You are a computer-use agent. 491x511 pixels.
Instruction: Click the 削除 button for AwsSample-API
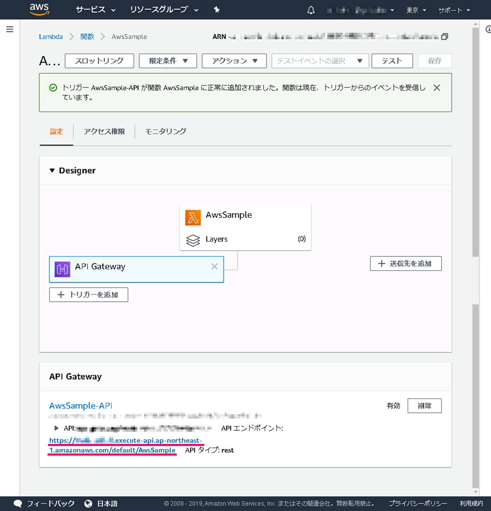point(425,406)
